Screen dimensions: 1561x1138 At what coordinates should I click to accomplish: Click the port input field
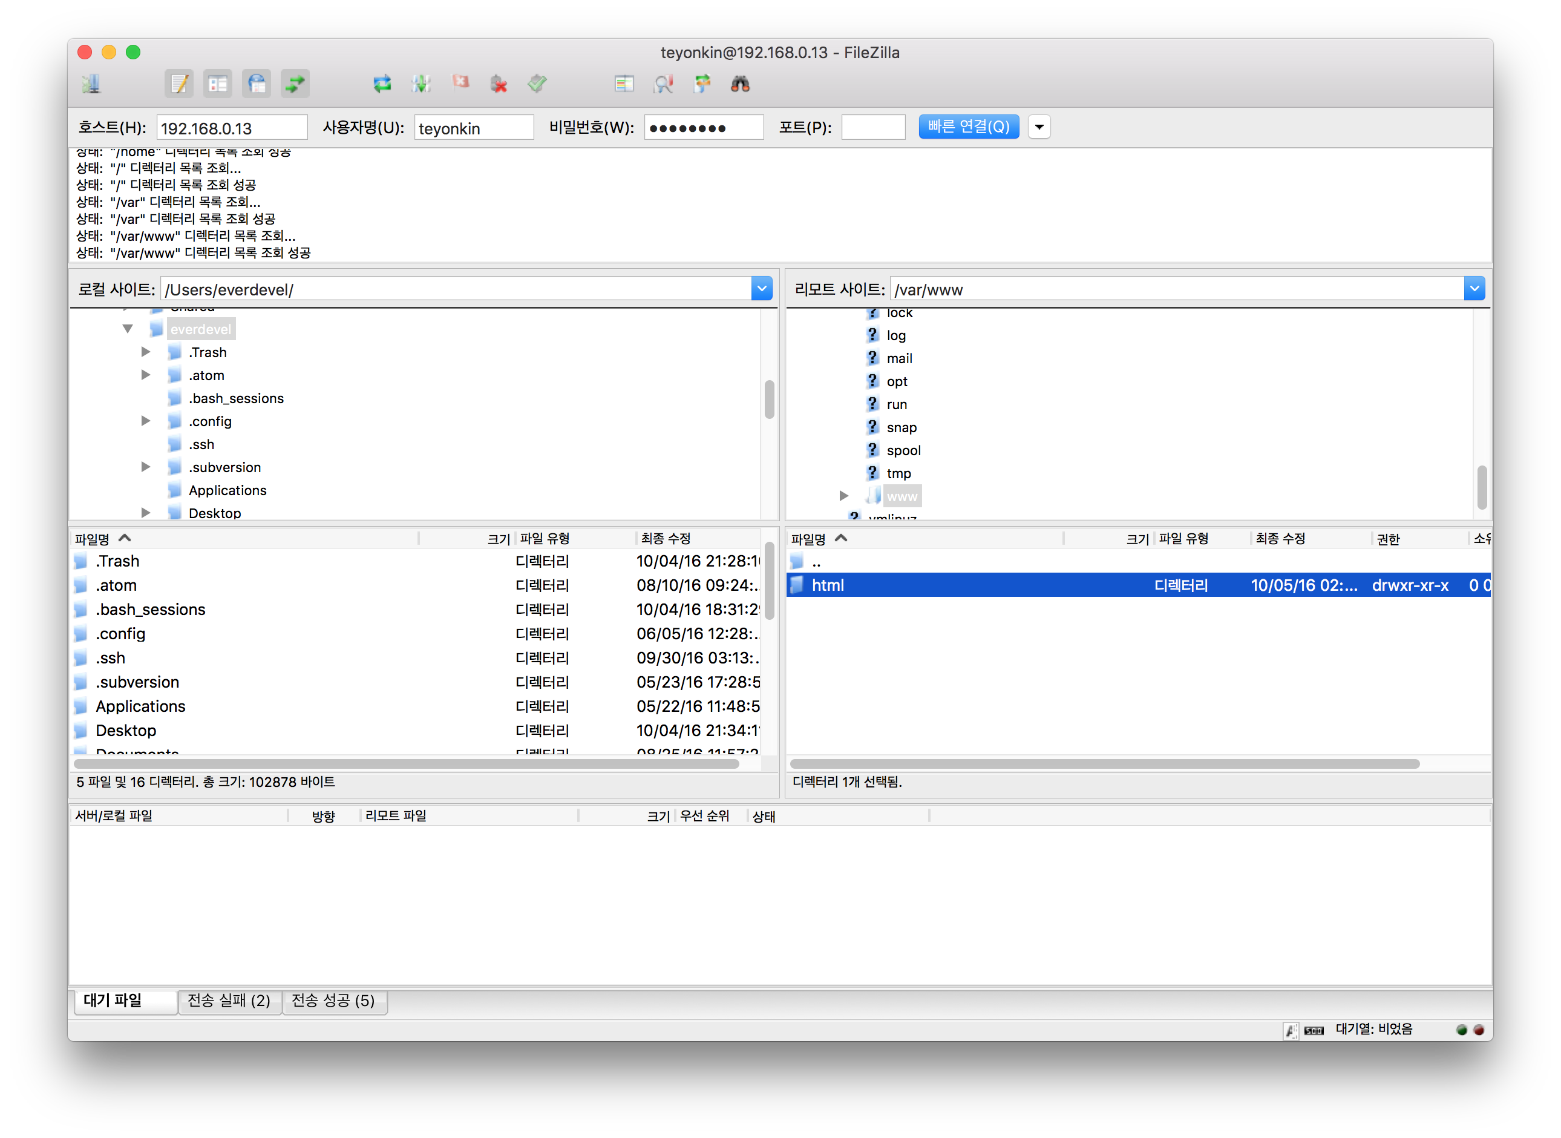tap(873, 128)
